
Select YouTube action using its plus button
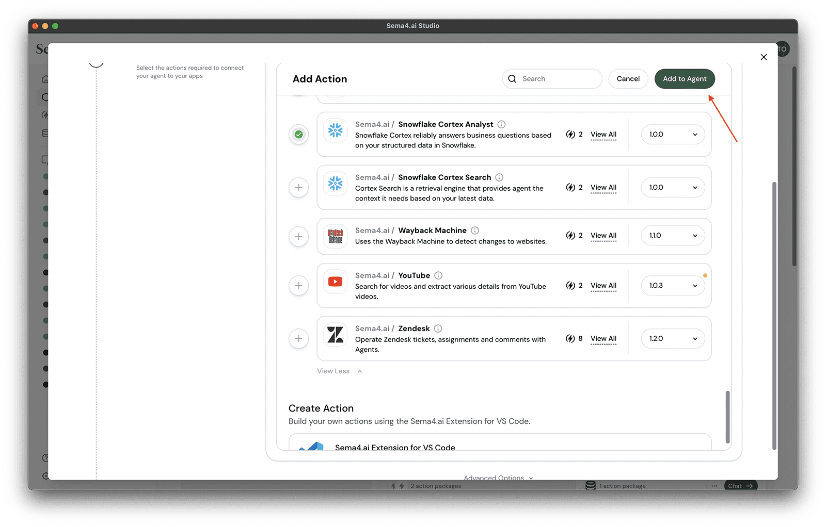coord(298,286)
